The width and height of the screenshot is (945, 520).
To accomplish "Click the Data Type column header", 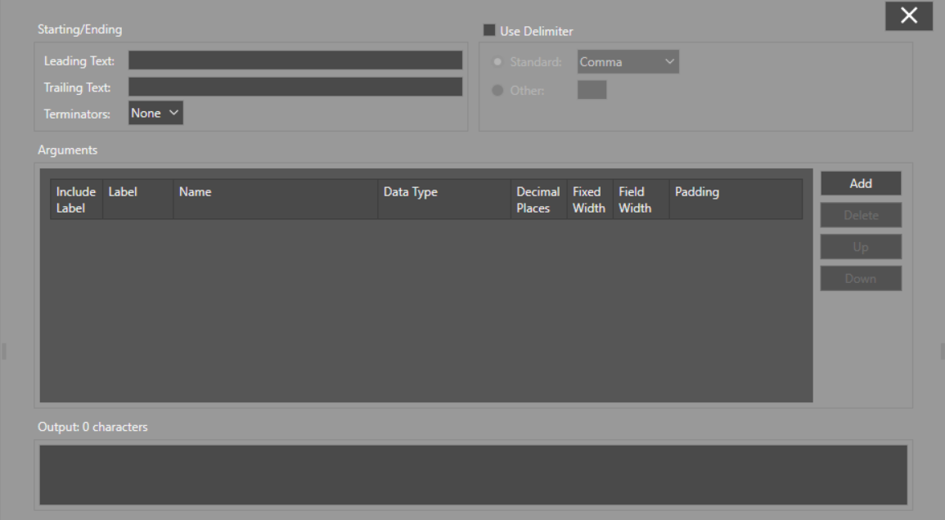I will (443, 199).
